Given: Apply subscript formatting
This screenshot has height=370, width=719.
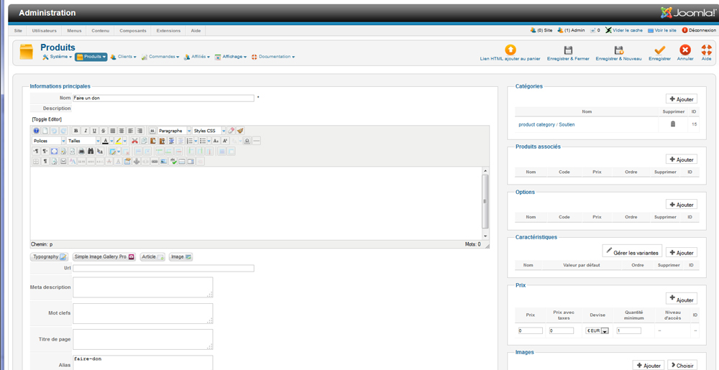Looking at the screenshot, I should (216, 141).
